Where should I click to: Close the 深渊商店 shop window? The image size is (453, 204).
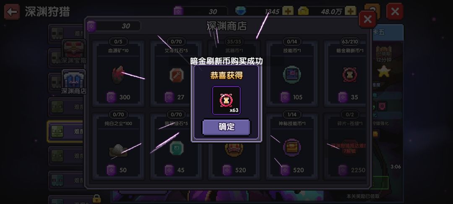(367, 20)
